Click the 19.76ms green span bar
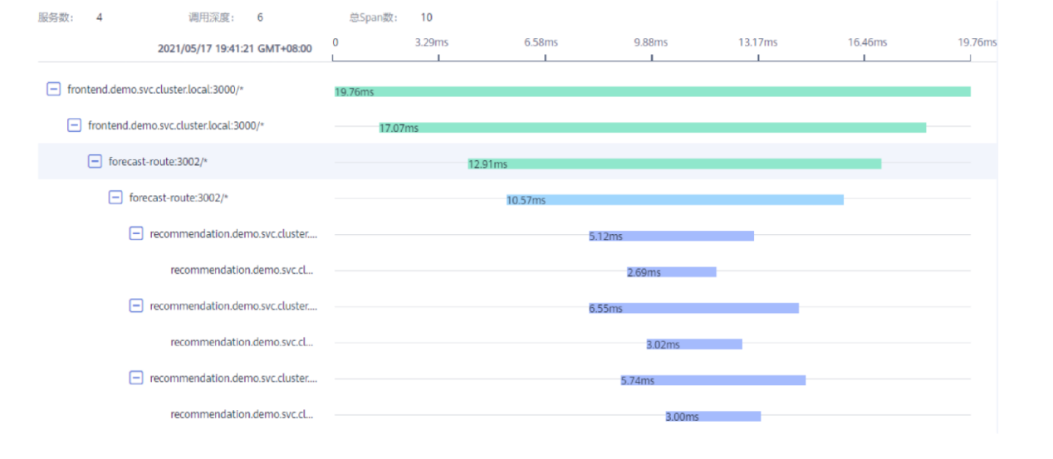 (652, 91)
